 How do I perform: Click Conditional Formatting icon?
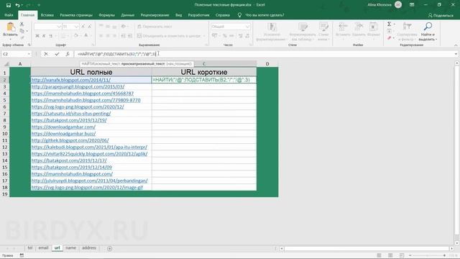(272, 27)
